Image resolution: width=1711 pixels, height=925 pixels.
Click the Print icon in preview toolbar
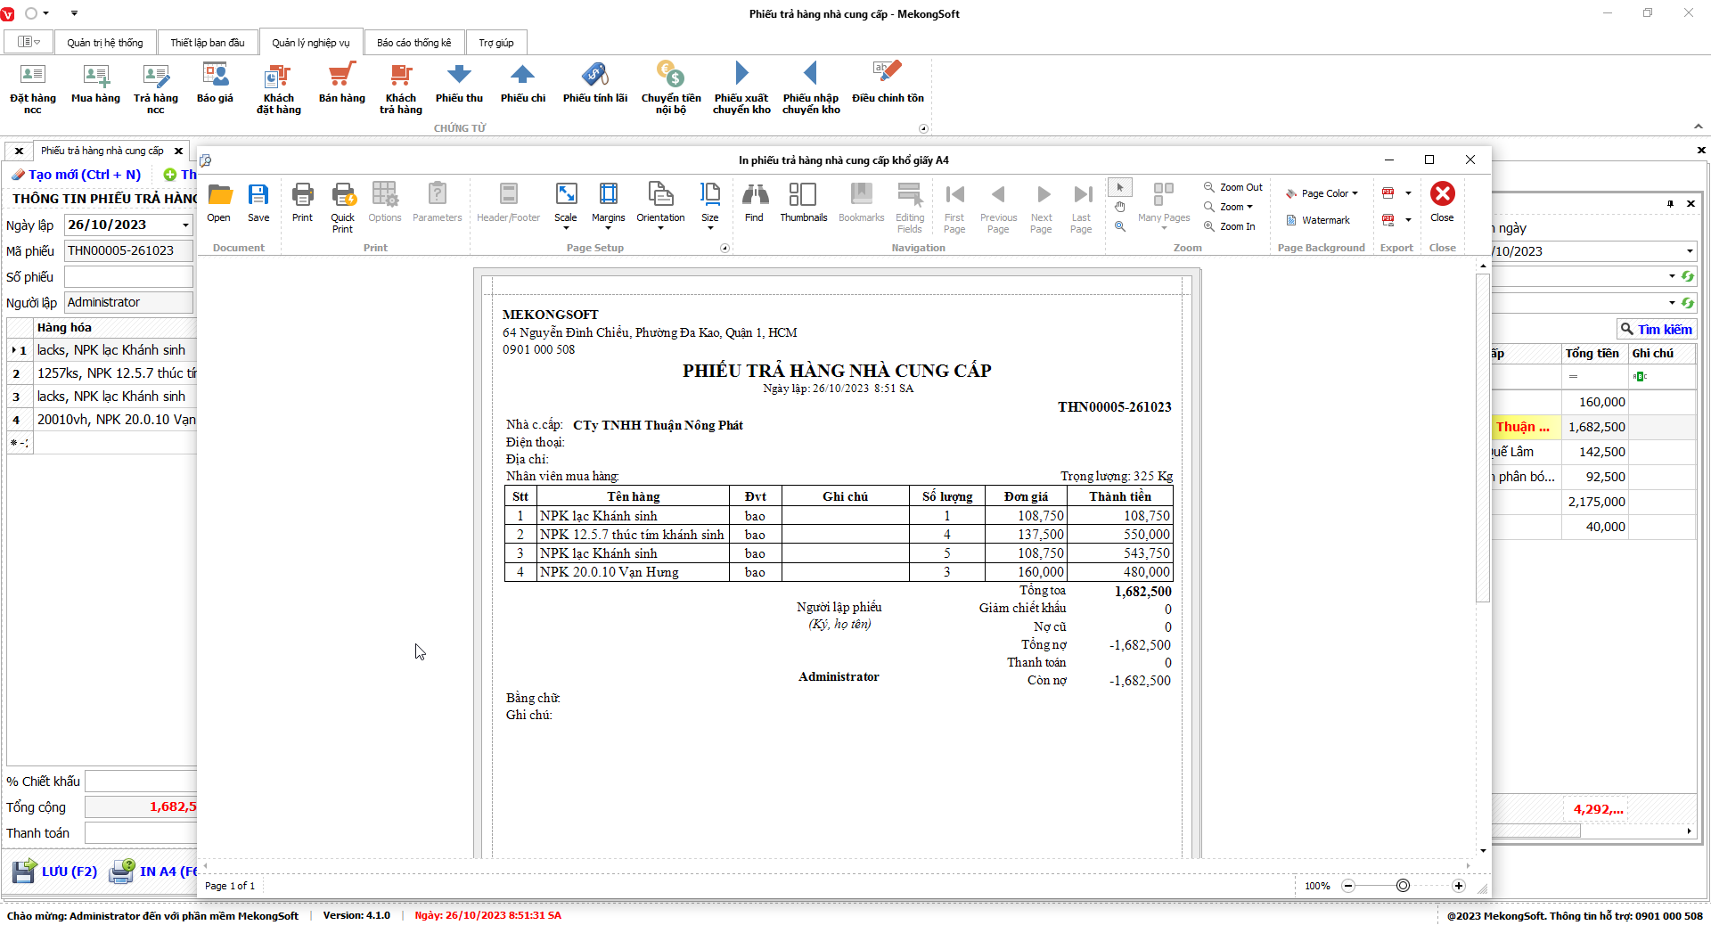click(x=302, y=202)
